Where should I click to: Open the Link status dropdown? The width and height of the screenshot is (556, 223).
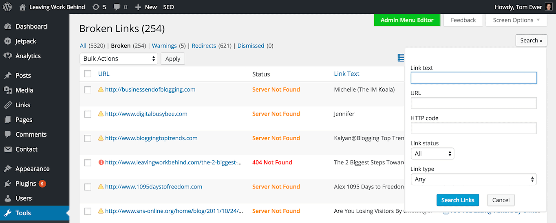[x=432, y=153]
